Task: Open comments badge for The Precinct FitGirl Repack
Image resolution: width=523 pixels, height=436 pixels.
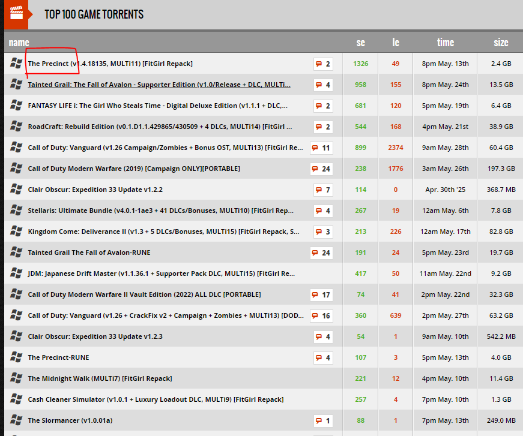Action: click(323, 64)
